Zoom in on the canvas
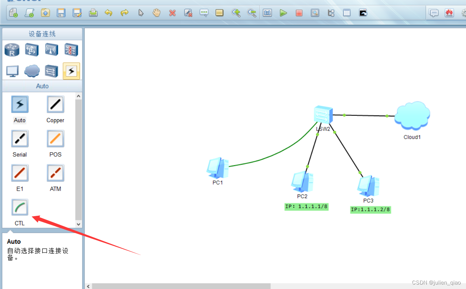Viewport: 466px width, 289px height. click(x=236, y=13)
